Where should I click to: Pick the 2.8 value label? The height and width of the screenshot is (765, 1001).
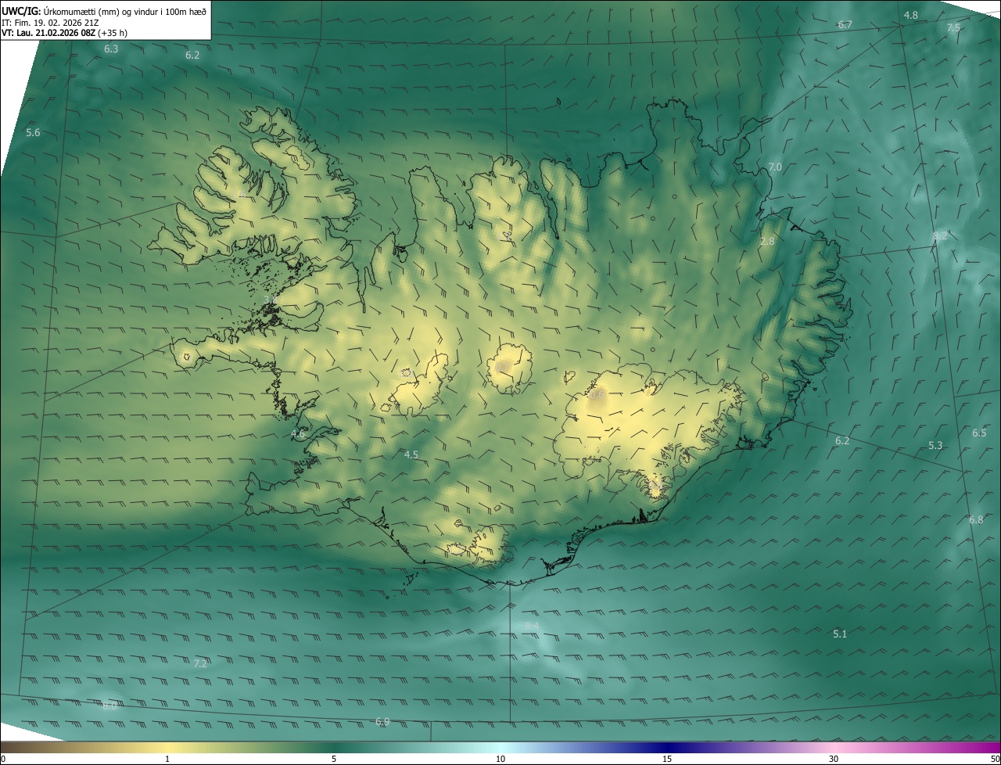[x=767, y=242]
